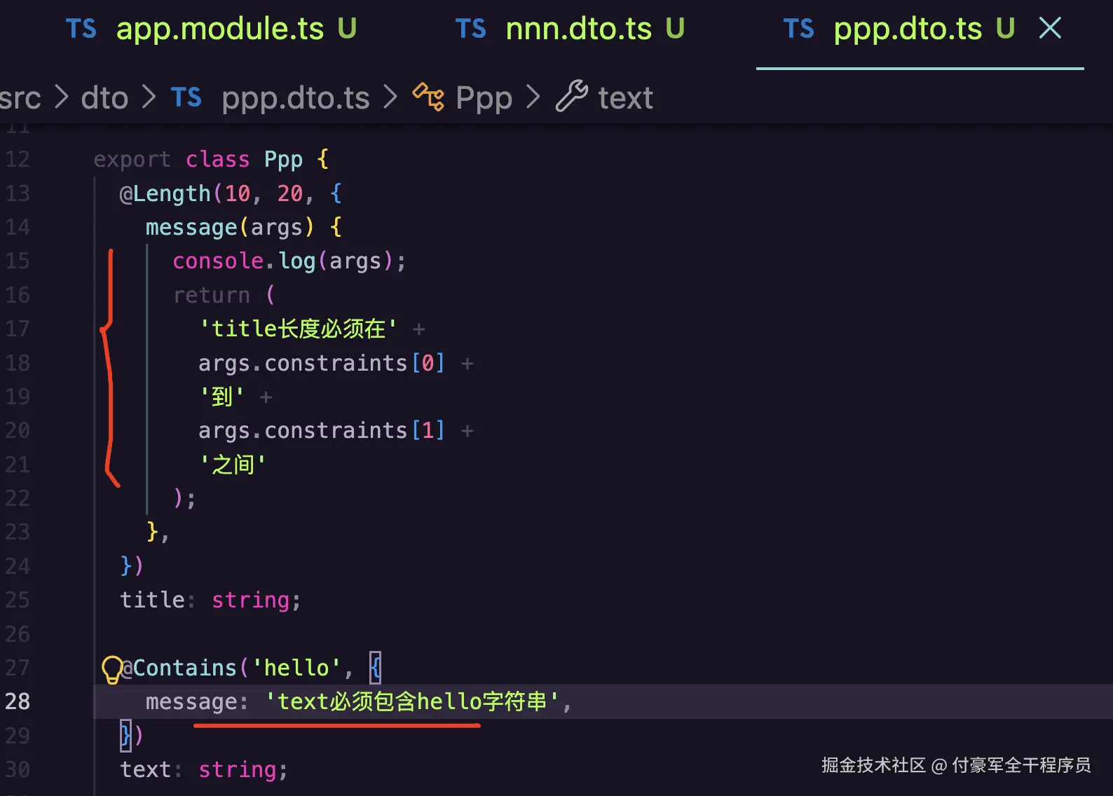Expand breadcrumb chevron after dto

click(x=149, y=97)
